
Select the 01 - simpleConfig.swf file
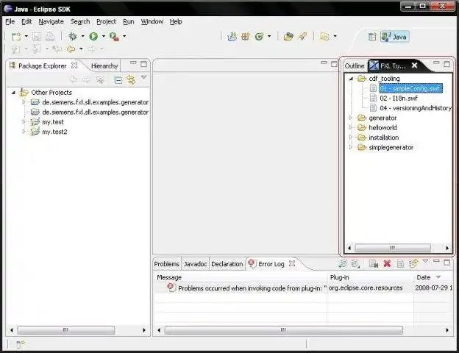410,88
